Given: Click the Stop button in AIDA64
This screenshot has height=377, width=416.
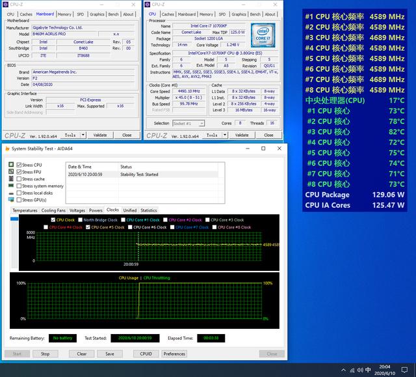Looking at the screenshot, I should coord(45,354).
